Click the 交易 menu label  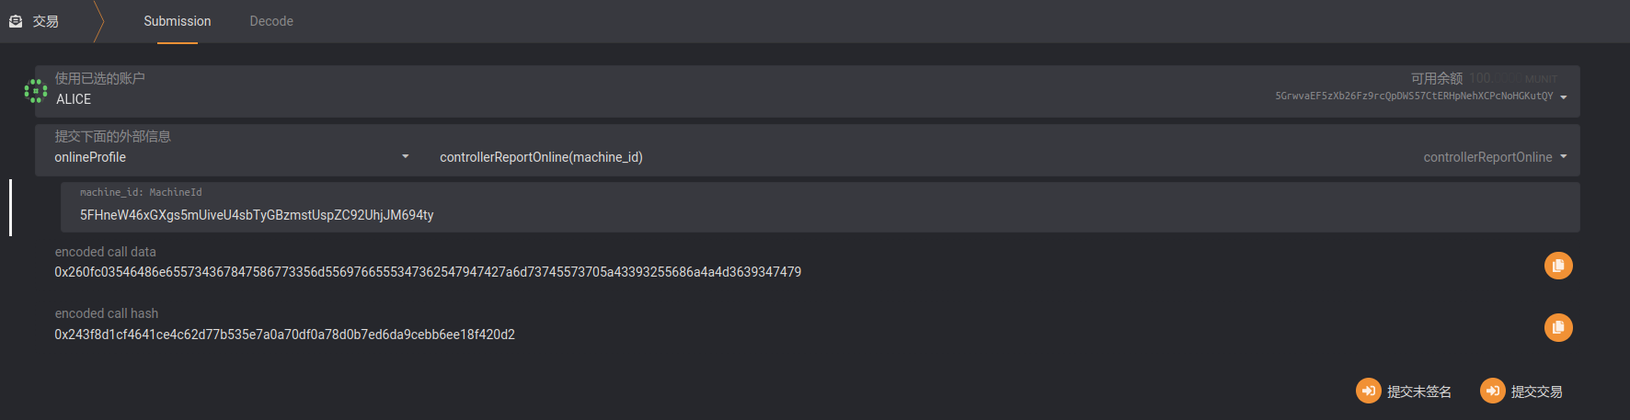[46, 21]
